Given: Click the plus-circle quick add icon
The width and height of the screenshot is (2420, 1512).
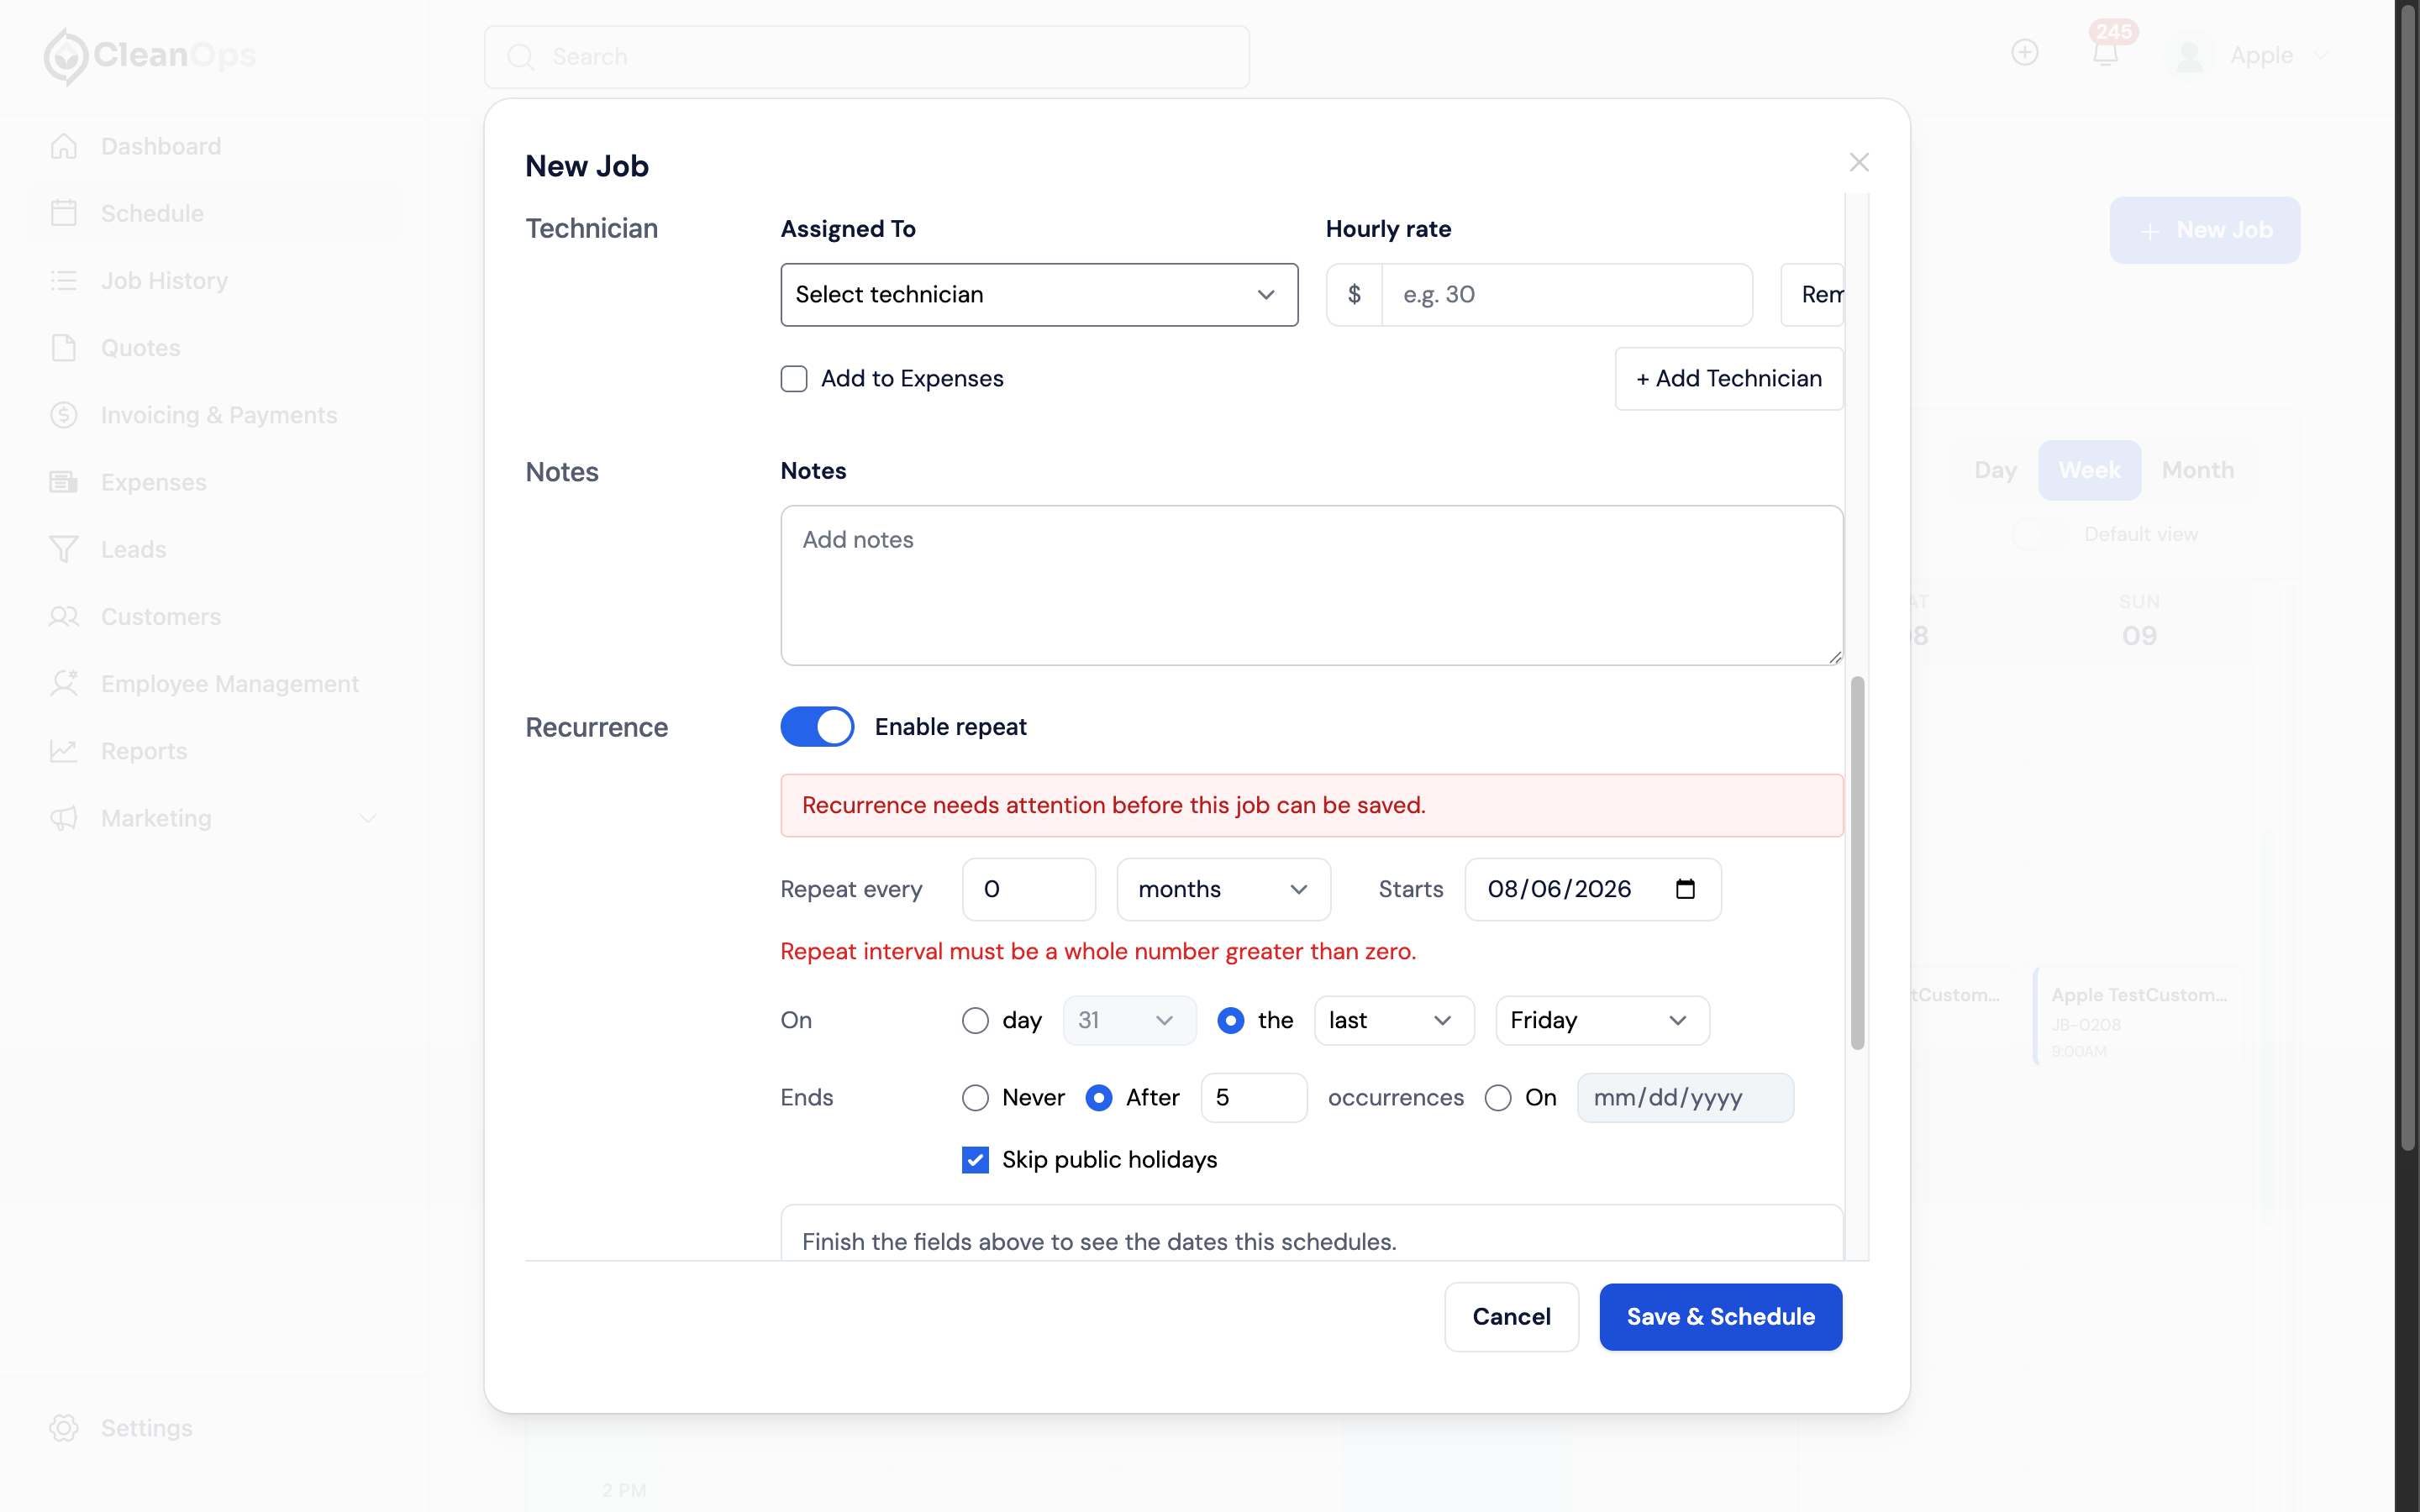Looking at the screenshot, I should point(2025,52).
